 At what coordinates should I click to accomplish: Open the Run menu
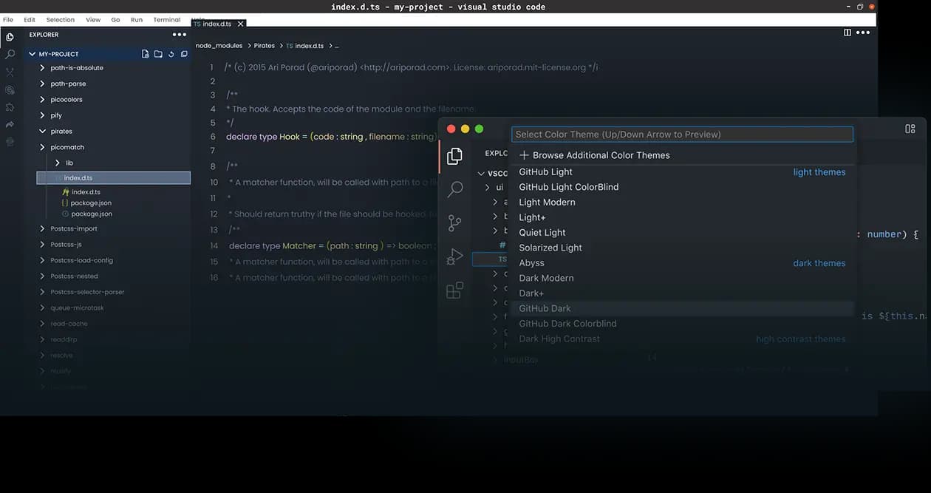coord(137,20)
